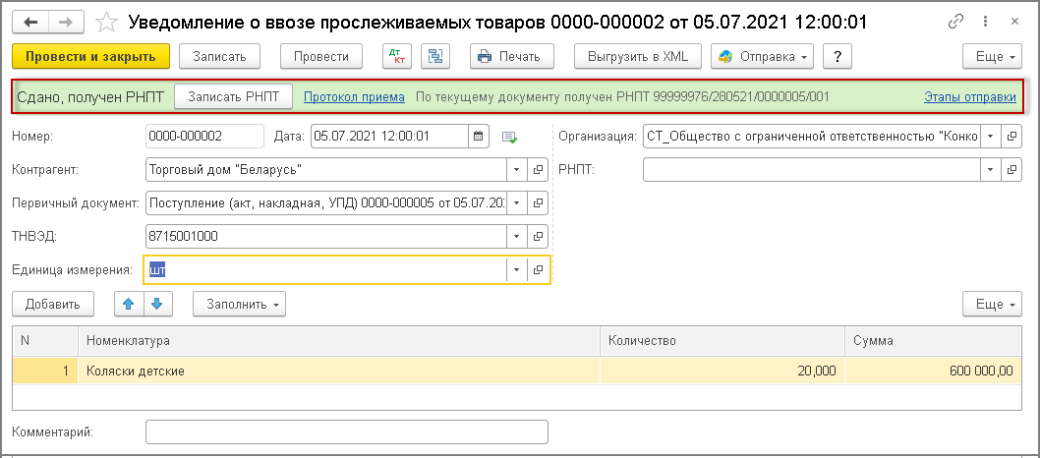Screen dimensions: 1040x458
Task: Open the date calendar picker
Action: point(479,136)
